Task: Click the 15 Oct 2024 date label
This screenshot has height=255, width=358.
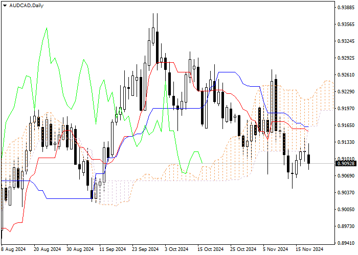Action: click(x=210, y=249)
